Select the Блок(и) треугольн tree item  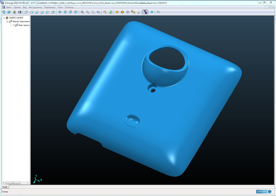coord(21,21)
